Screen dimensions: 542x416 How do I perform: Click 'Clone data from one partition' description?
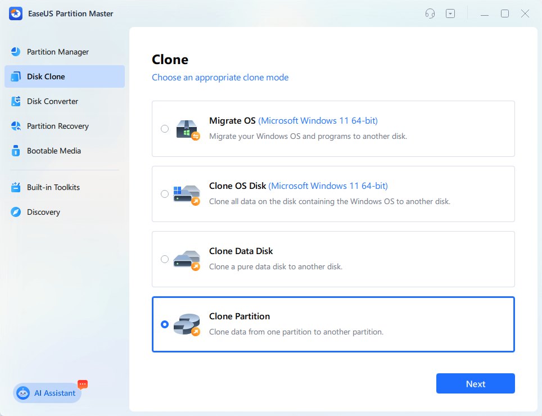296,332
